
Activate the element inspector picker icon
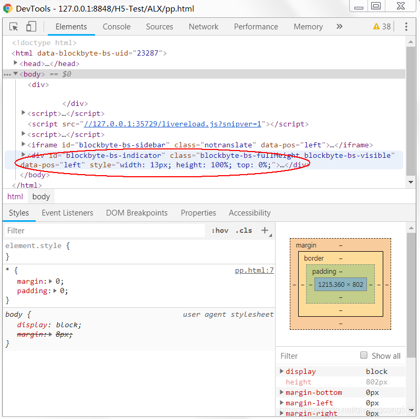click(x=14, y=27)
